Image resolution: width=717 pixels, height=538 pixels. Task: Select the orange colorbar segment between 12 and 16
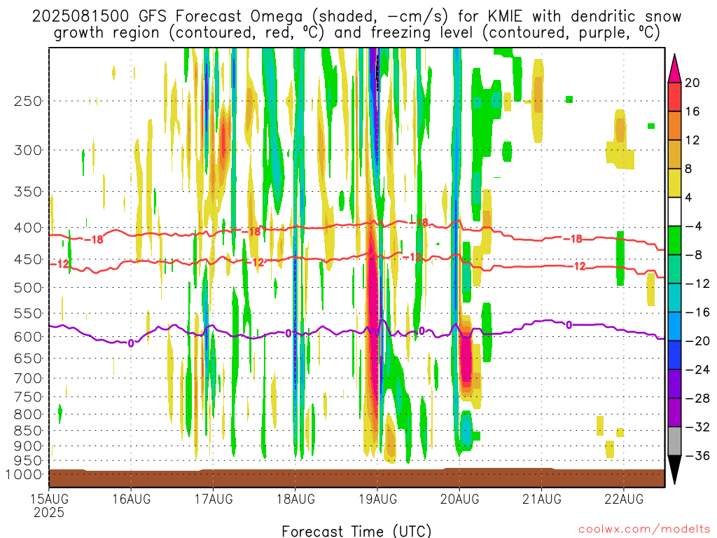674,126
